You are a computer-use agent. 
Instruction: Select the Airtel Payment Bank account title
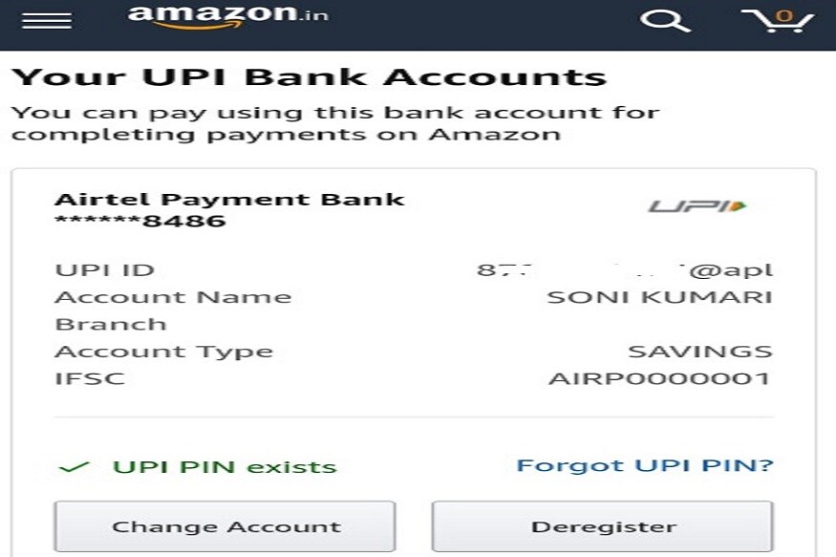click(x=229, y=200)
